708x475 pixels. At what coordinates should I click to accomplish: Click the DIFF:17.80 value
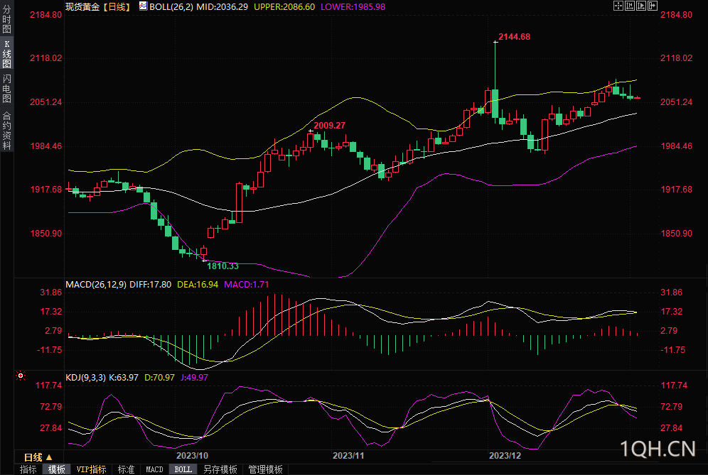[151, 285]
